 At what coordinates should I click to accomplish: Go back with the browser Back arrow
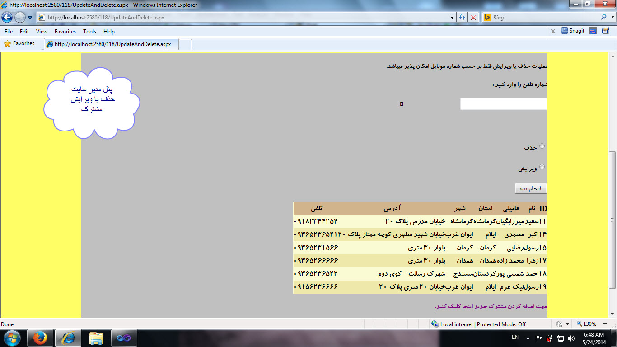7,18
